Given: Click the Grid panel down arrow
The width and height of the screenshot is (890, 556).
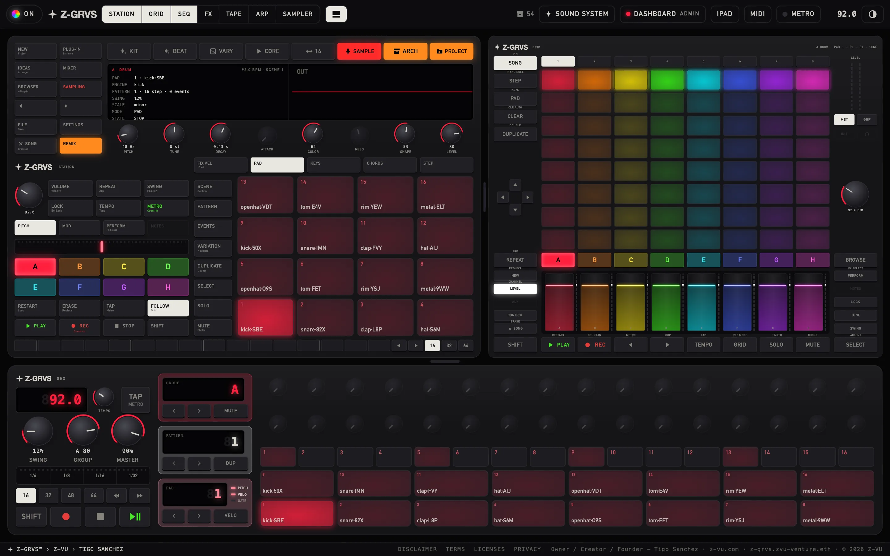Looking at the screenshot, I should (x=515, y=210).
